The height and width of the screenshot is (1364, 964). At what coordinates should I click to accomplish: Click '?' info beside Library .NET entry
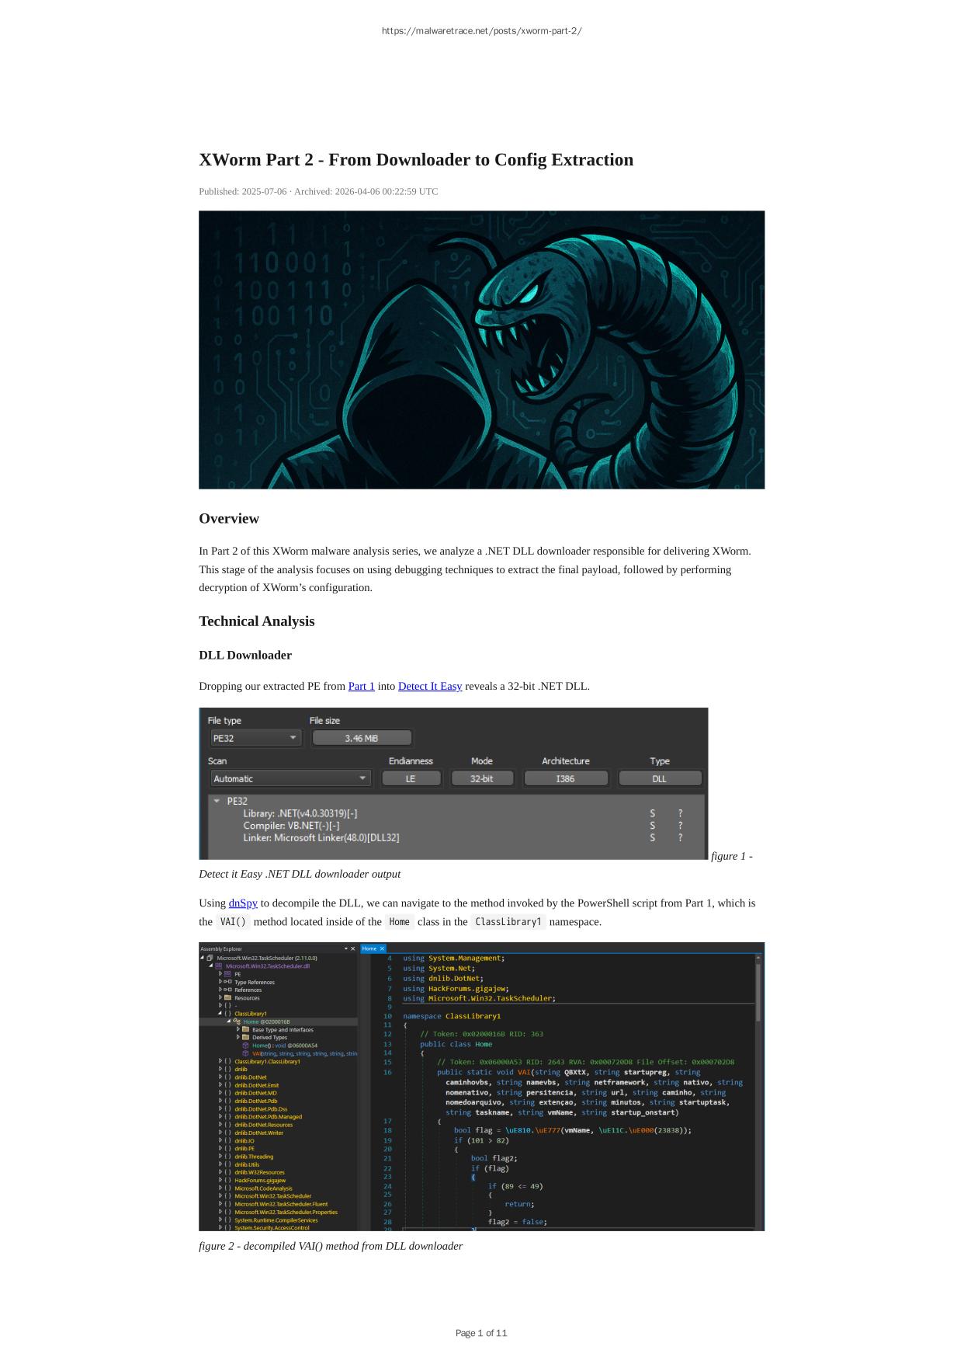[680, 813]
